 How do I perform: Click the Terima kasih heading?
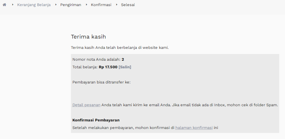pyautogui.click(x=88, y=37)
